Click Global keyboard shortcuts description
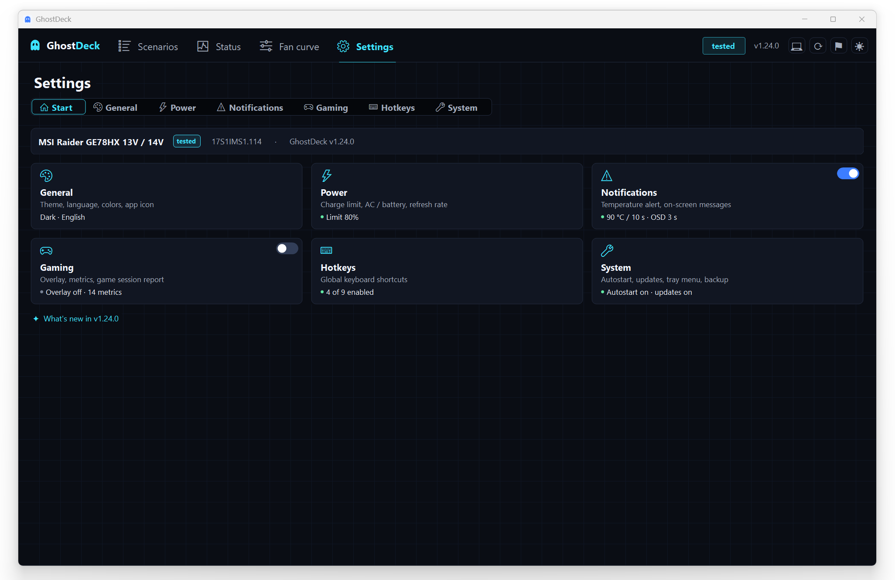The width and height of the screenshot is (895, 580). pos(364,280)
